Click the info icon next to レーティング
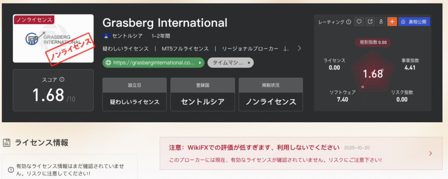Viewport: 448px width, 179px height. click(x=349, y=22)
